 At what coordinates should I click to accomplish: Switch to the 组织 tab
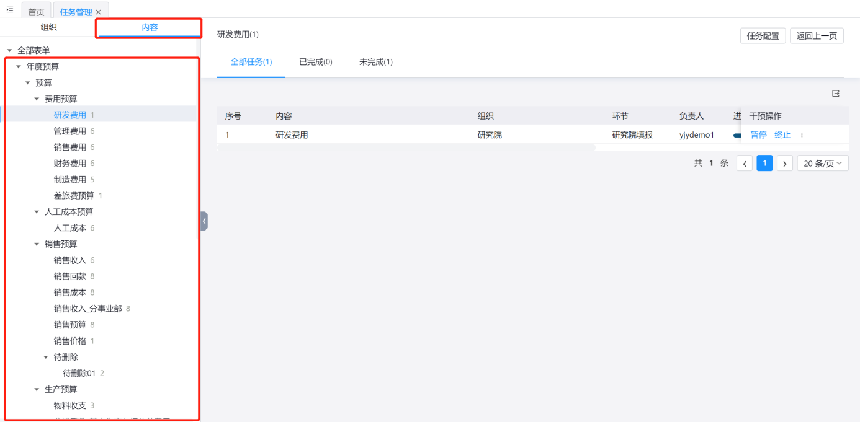click(x=49, y=27)
